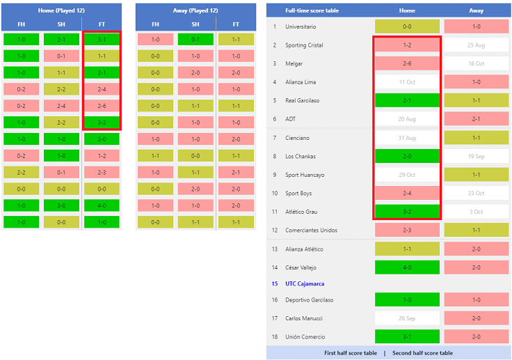Click Atlético Grau team name
This screenshot has height=360, width=512.
point(301,212)
